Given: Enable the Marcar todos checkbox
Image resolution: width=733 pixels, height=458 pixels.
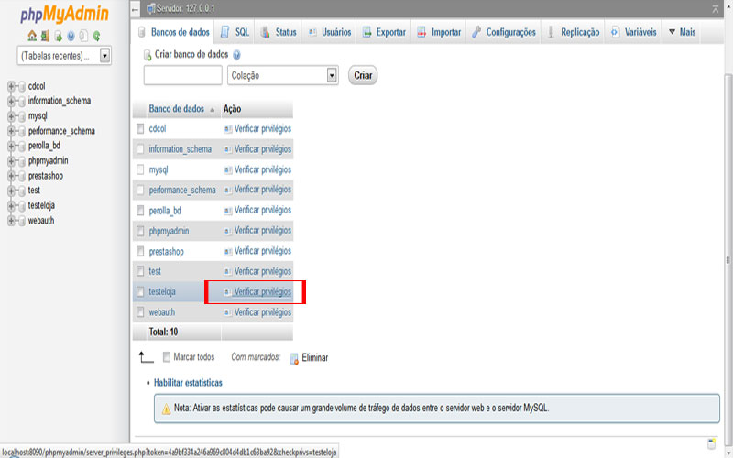Looking at the screenshot, I should click(x=167, y=357).
